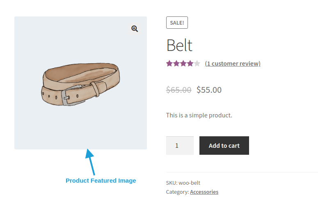318x211 pixels.
Task: Click the 'Product Featured Image' caption
Action: tap(101, 180)
